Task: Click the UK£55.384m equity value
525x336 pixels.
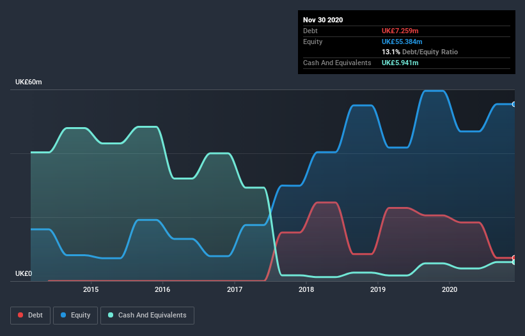Action: (x=402, y=42)
